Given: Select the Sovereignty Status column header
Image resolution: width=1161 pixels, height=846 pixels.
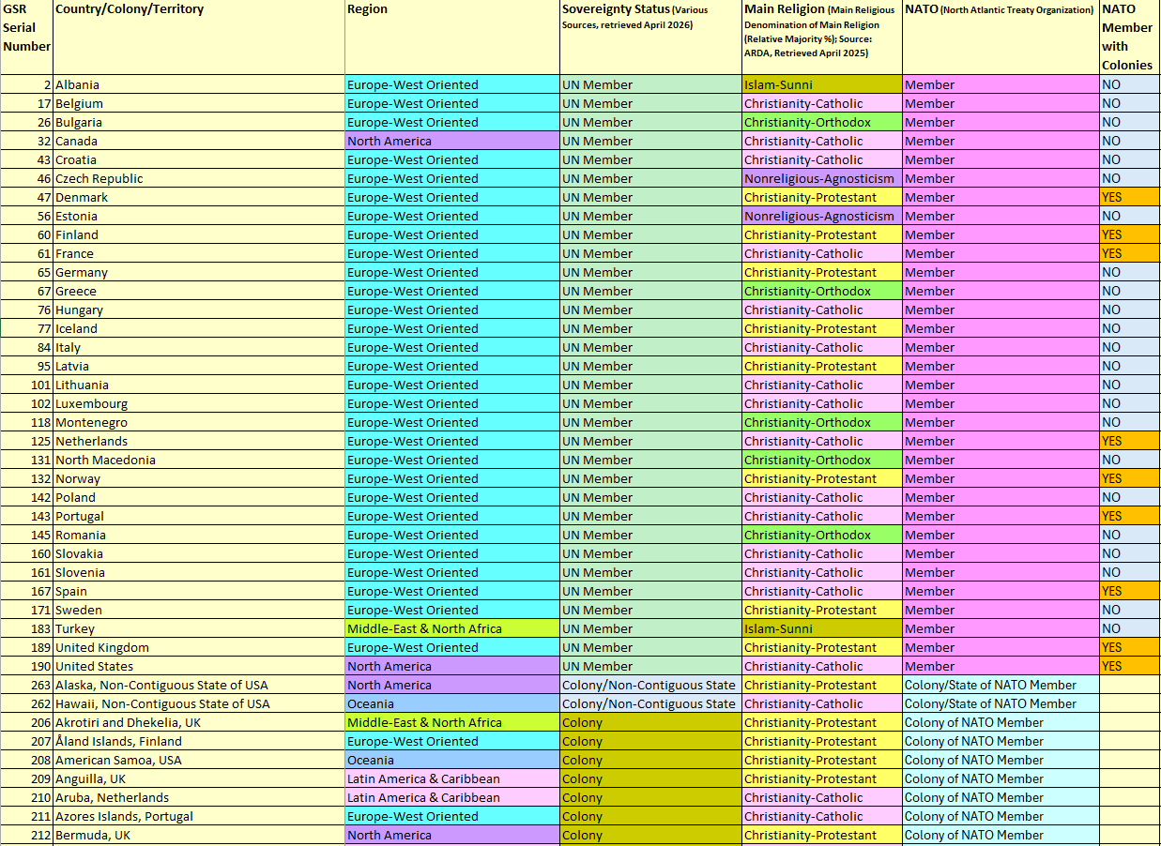Looking at the screenshot, I should click(x=650, y=38).
